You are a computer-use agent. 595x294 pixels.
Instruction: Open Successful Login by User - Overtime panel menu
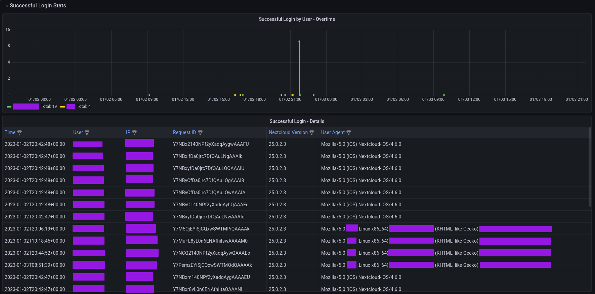coord(297,19)
